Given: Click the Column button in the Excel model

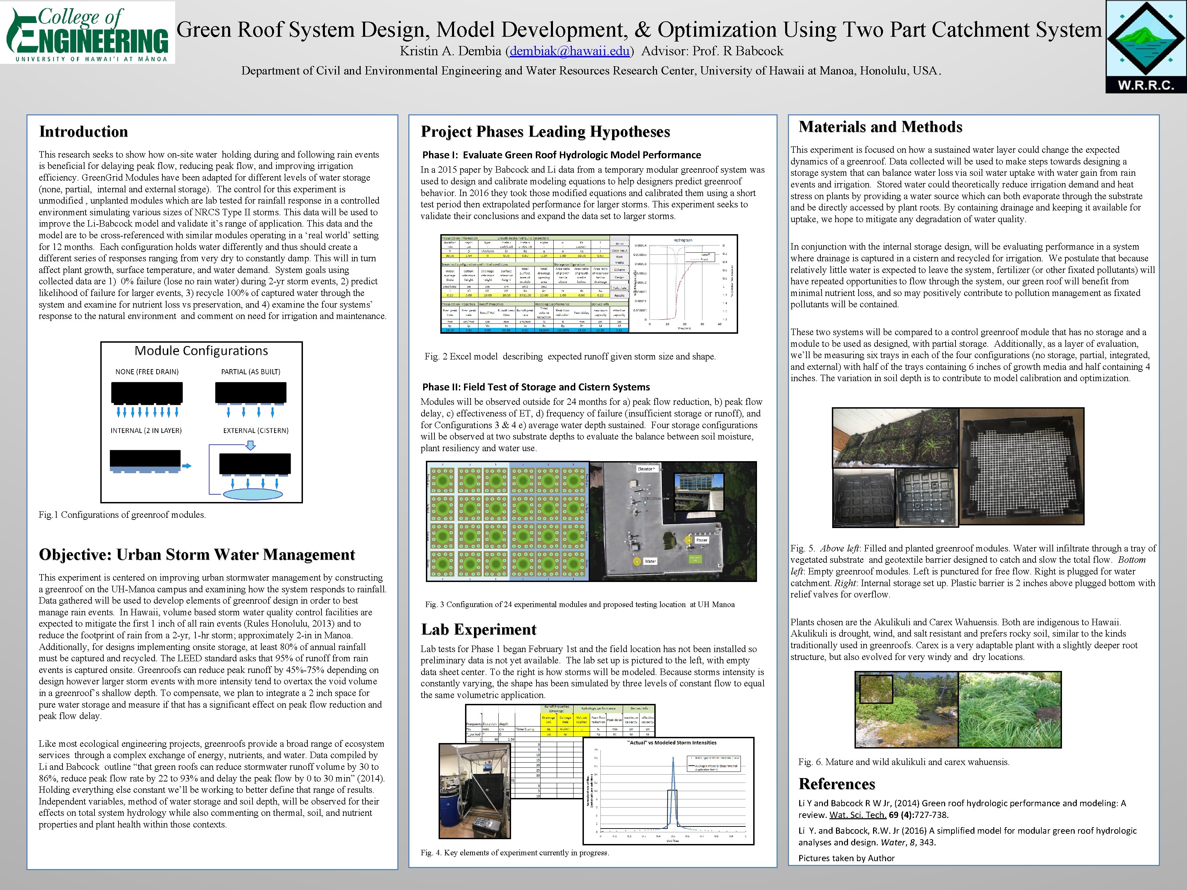Looking at the screenshot, I should coord(620,270).
